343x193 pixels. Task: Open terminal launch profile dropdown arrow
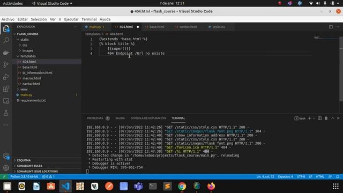pos(314,118)
